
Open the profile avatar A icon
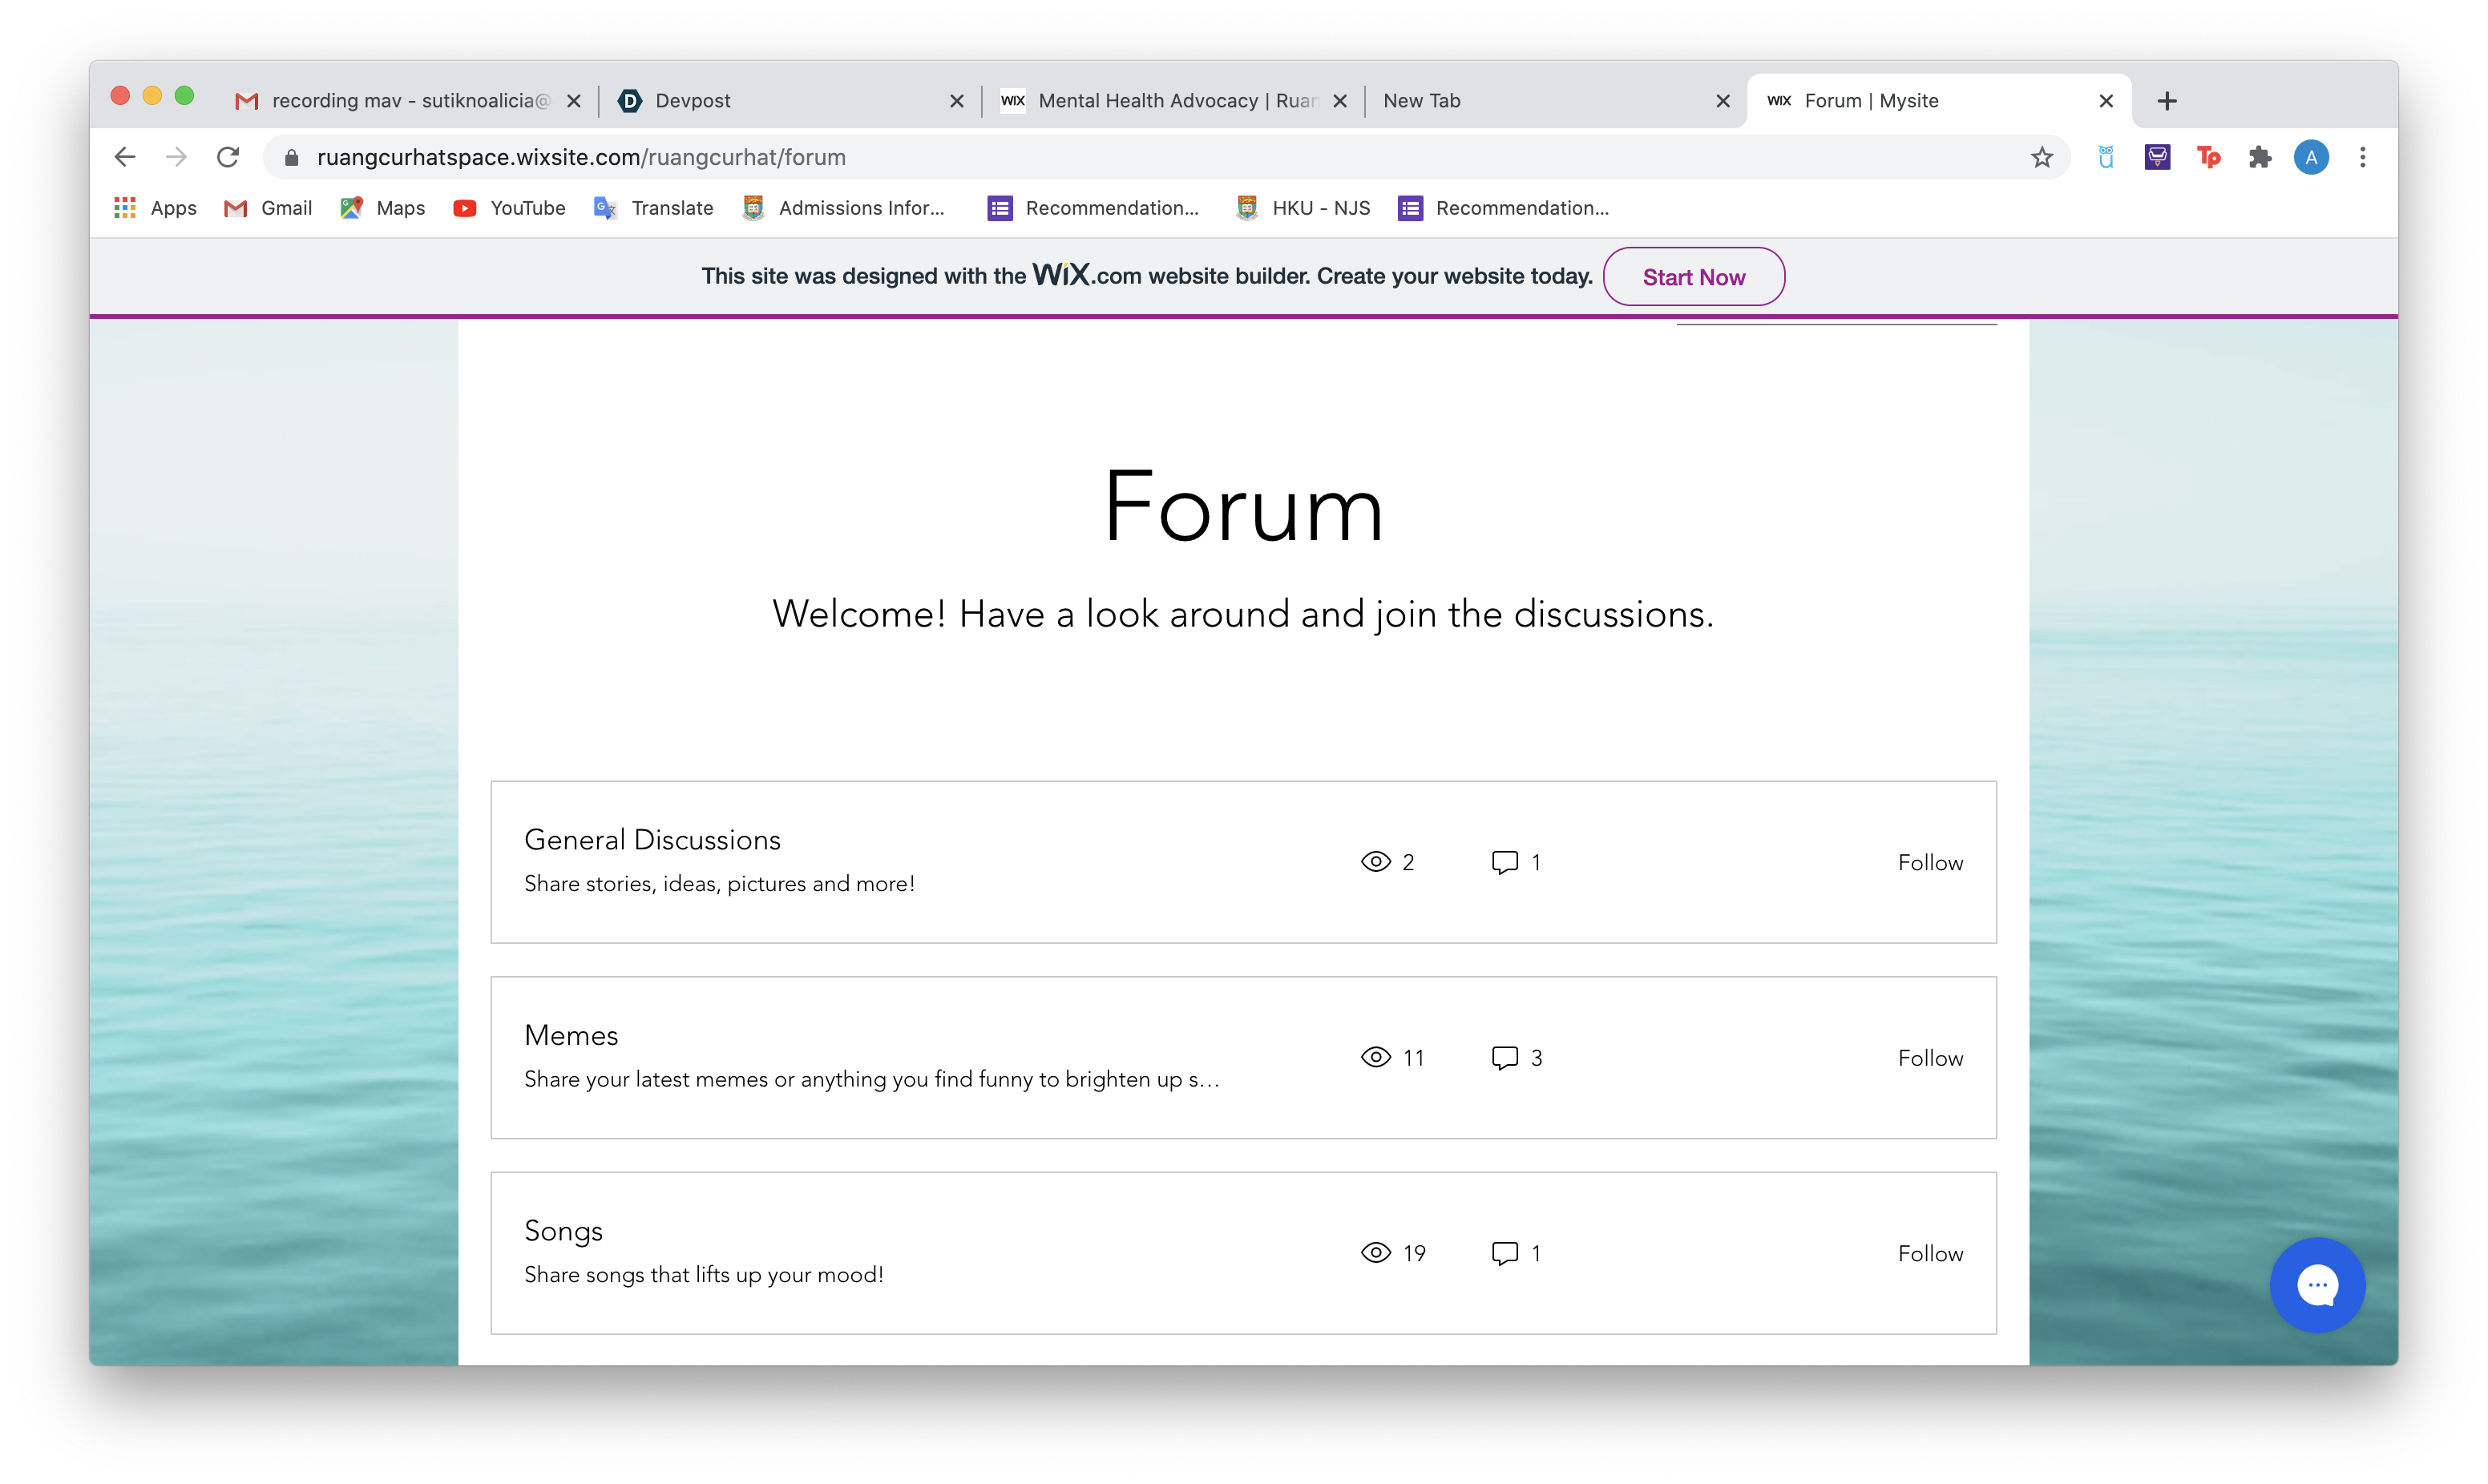pyautogui.click(x=2310, y=157)
